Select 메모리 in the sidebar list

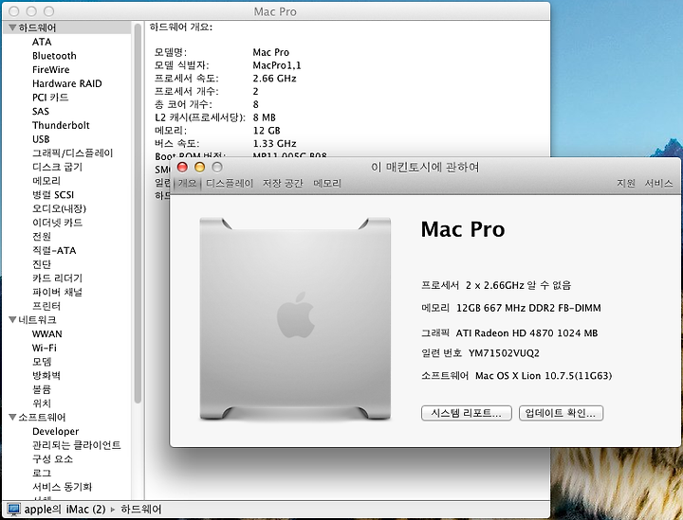tap(46, 181)
